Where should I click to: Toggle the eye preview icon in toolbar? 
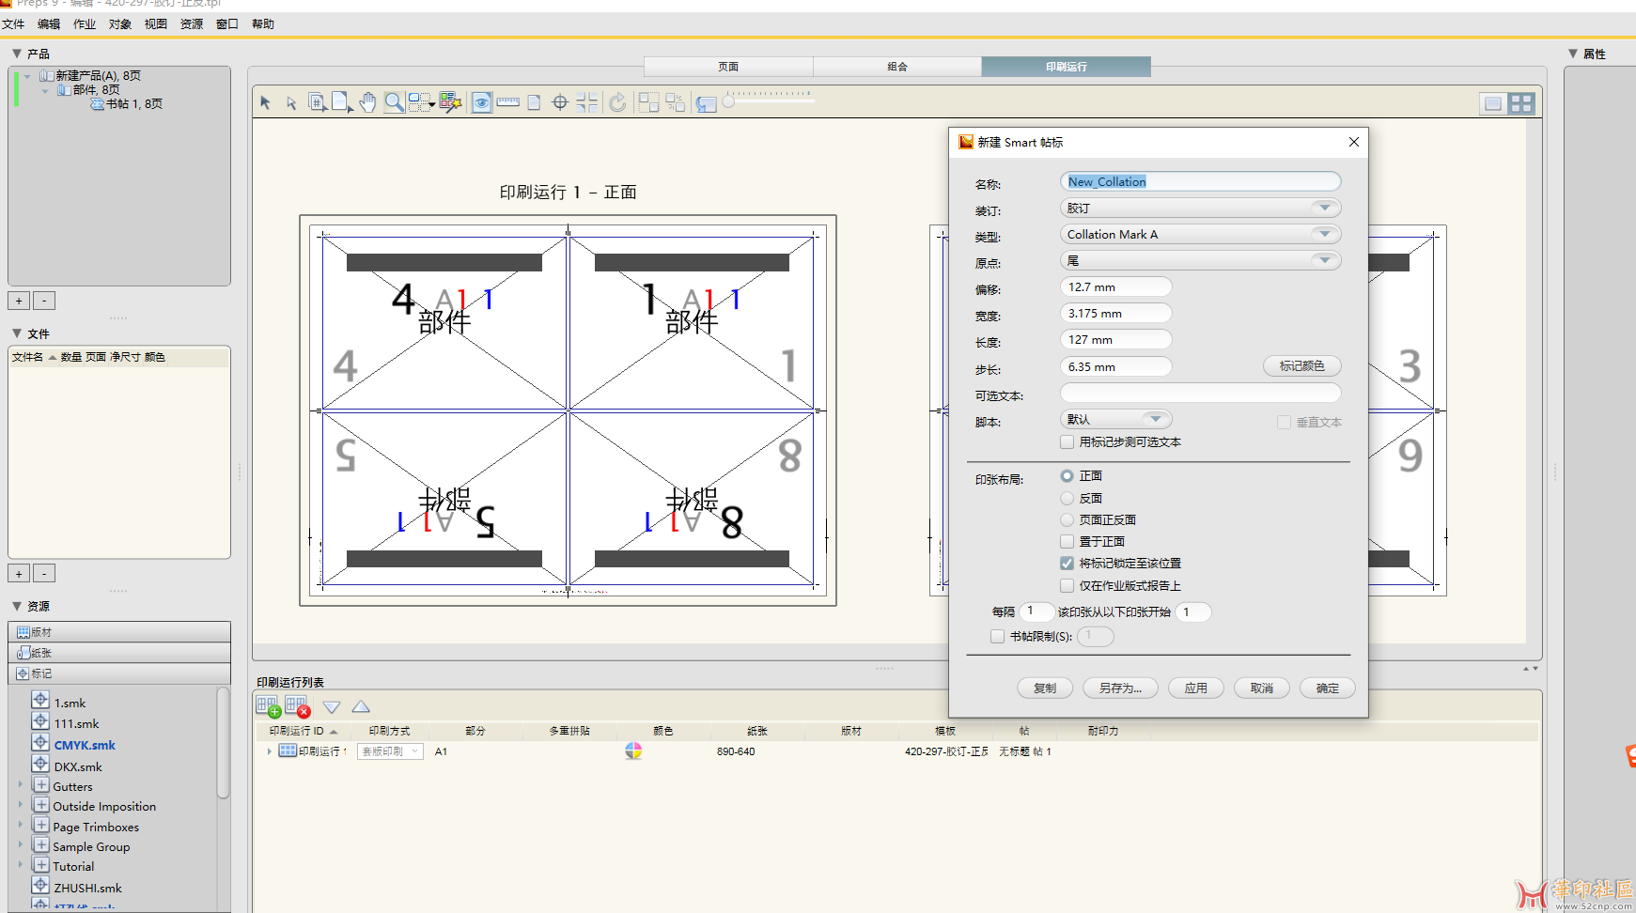481,102
